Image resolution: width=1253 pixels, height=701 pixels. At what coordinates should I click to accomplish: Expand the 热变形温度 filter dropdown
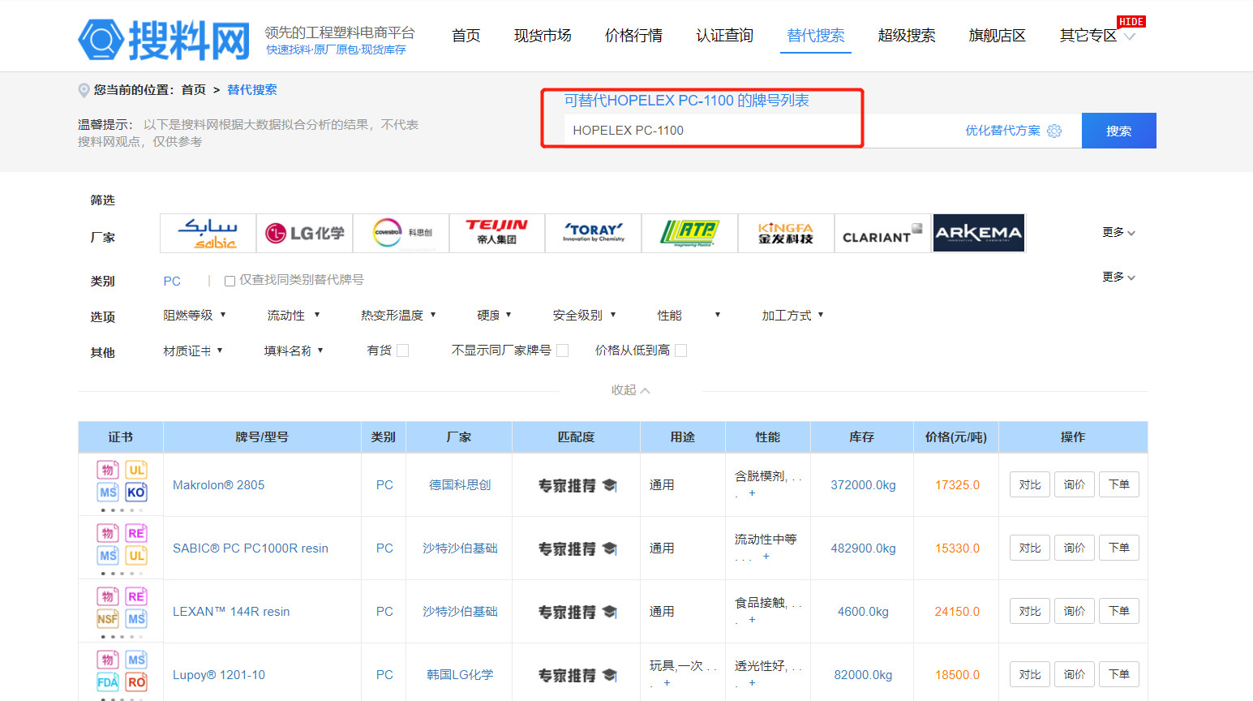click(398, 316)
